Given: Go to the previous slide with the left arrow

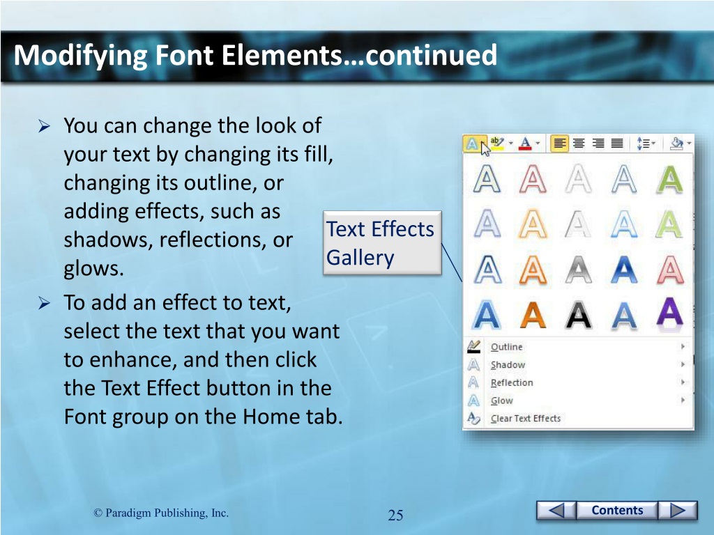Looking at the screenshot, I should tap(556, 511).
